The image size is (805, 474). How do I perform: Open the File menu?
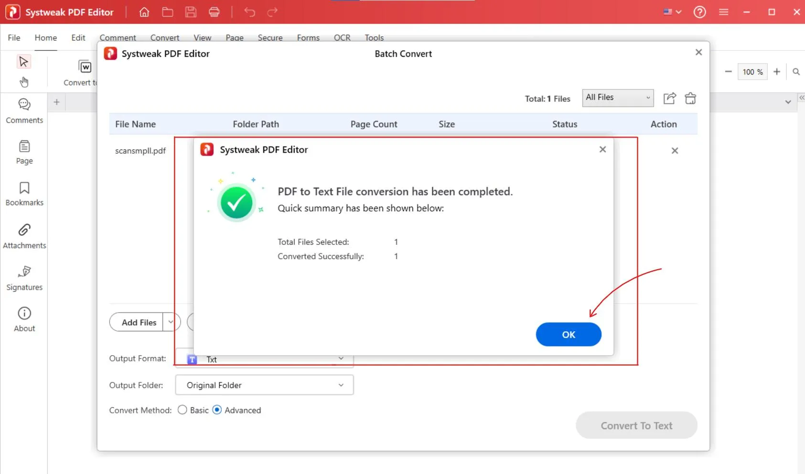pyautogui.click(x=14, y=38)
